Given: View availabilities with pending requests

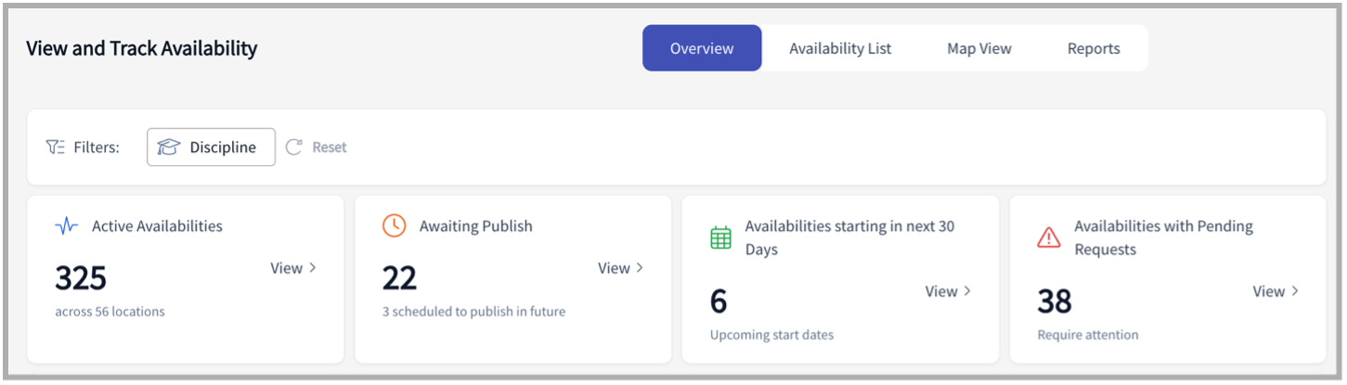Looking at the screenshot, I should point(1276,291).
